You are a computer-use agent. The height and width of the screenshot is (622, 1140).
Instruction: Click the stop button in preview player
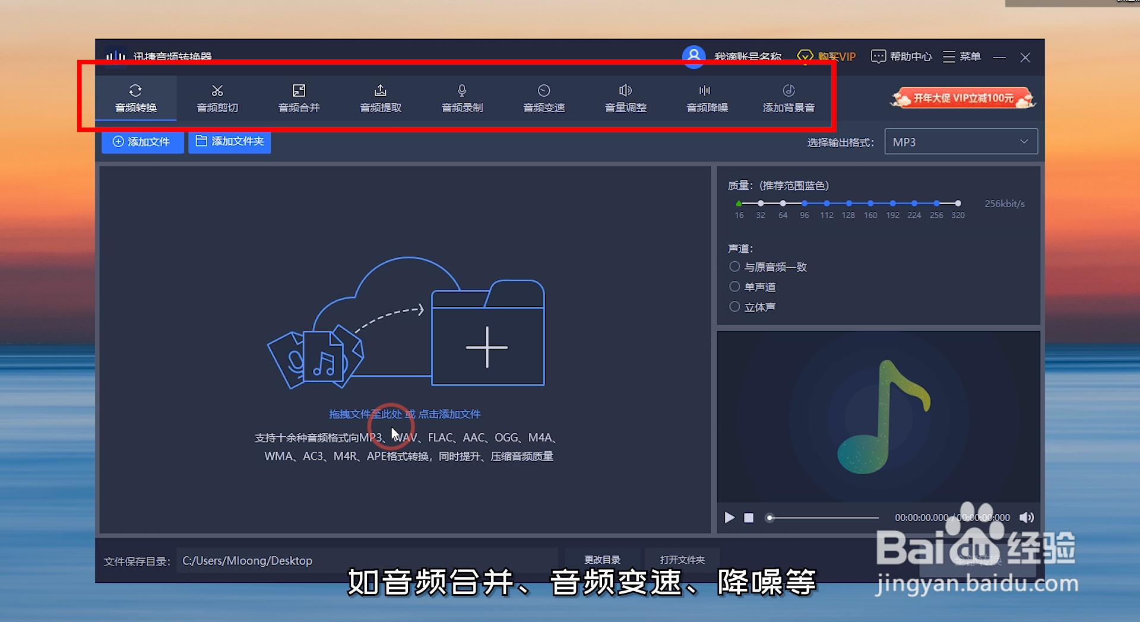[749, 518]
